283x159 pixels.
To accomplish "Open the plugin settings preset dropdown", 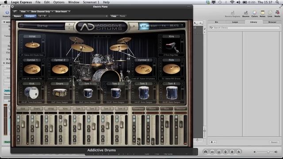I will point(78,16).
